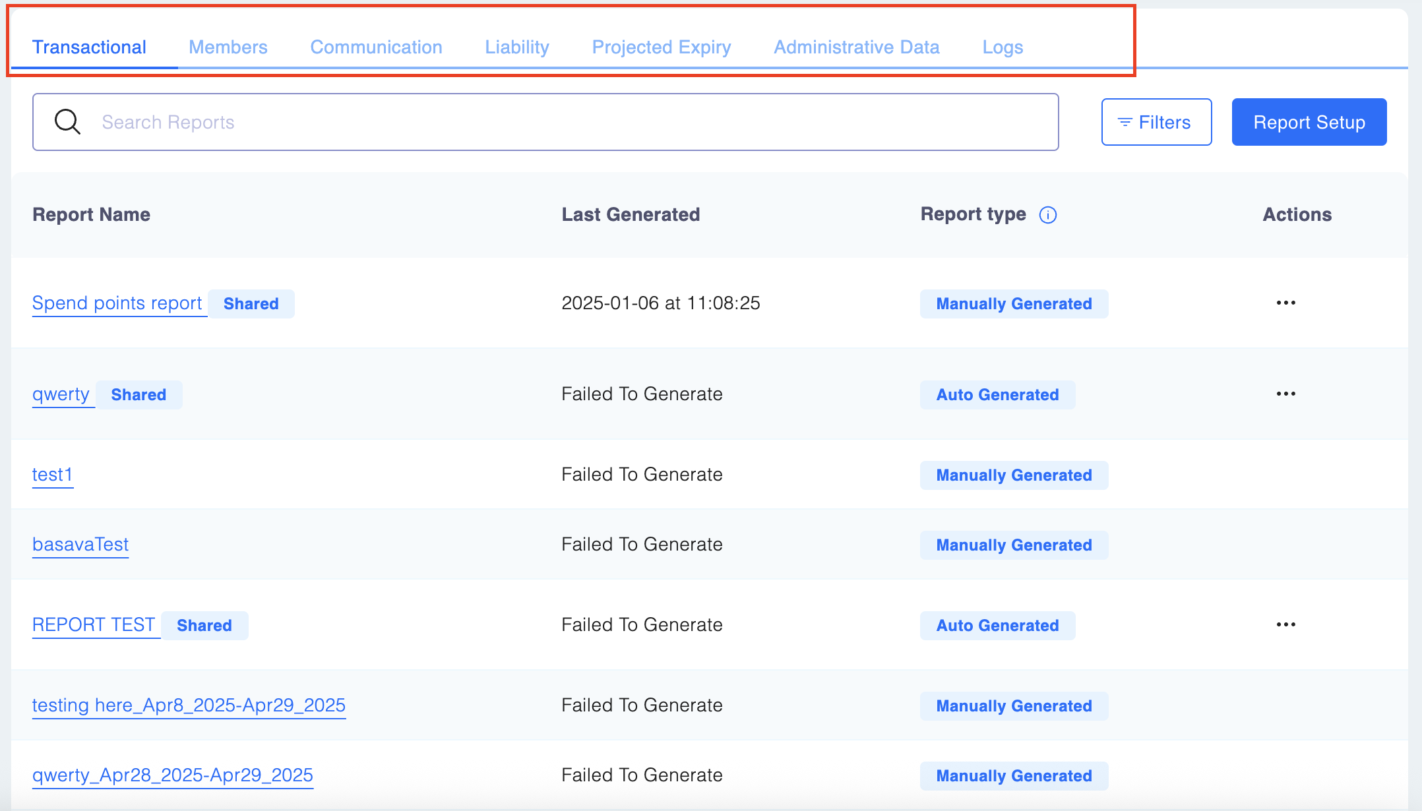Focus the Search Reports input field

coord(567,122)
